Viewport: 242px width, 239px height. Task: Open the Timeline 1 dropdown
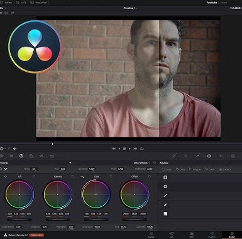(x=131, y=8)
